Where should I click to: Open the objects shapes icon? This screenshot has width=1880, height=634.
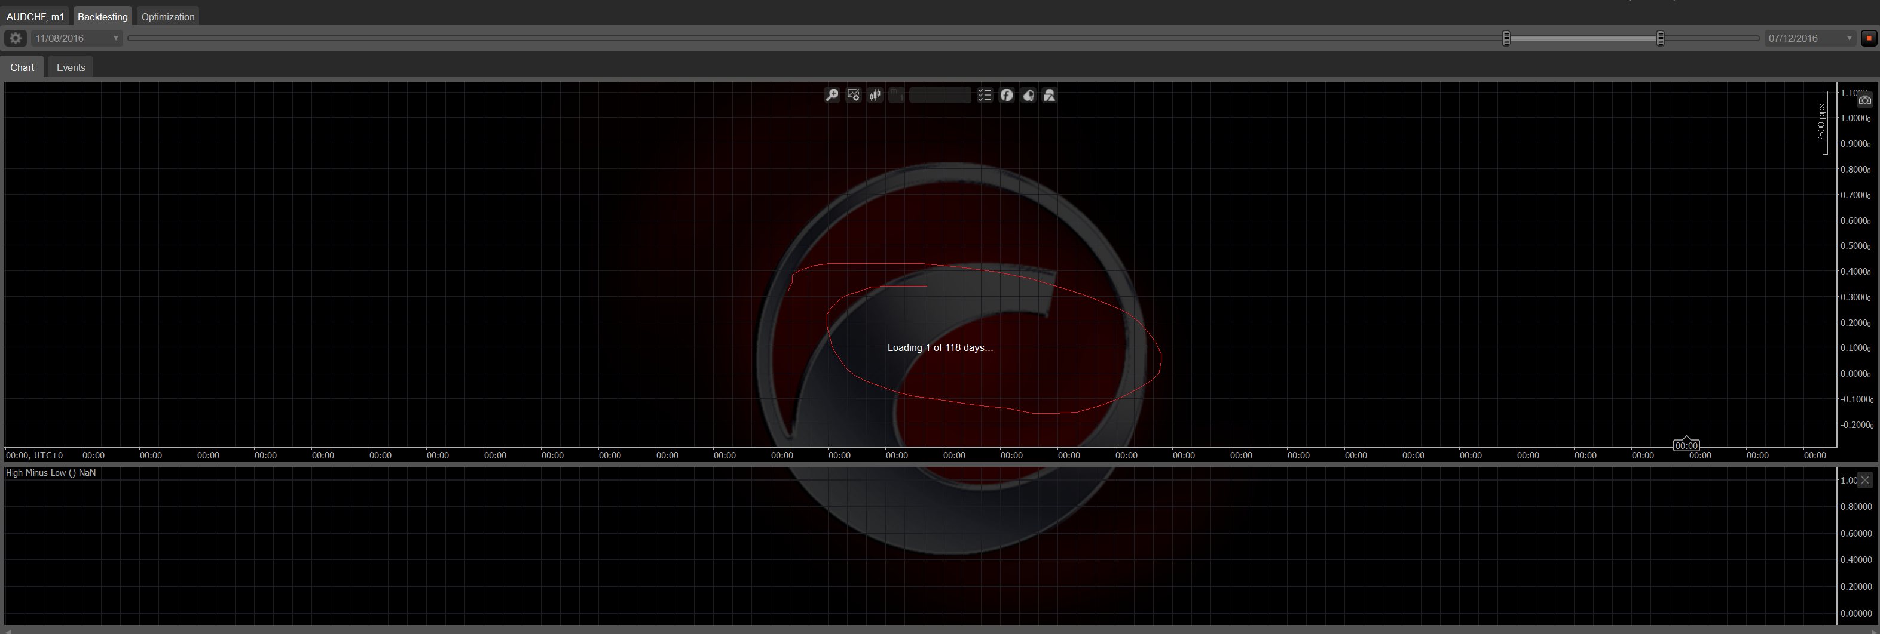[x=1050, y=96]
